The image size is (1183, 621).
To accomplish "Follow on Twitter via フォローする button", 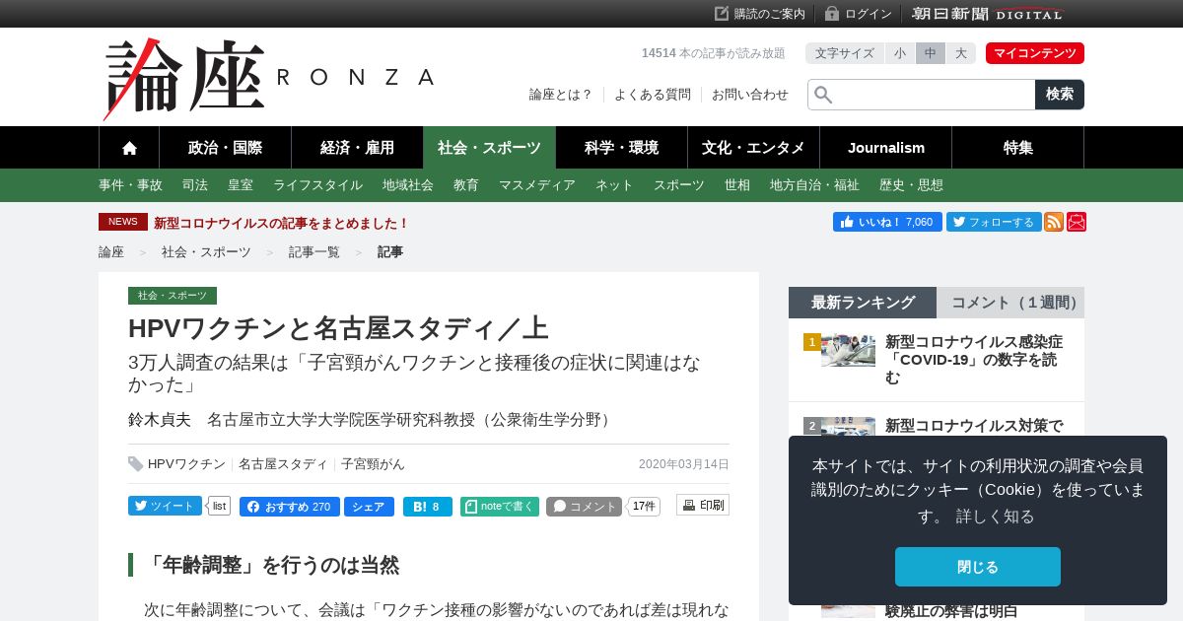I will click(994, 222).
